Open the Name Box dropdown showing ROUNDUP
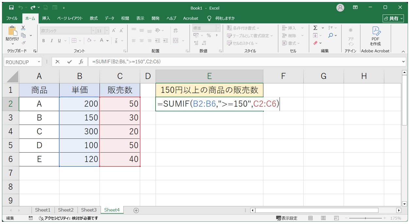410x224 pixels. click(x=39, y=62)
